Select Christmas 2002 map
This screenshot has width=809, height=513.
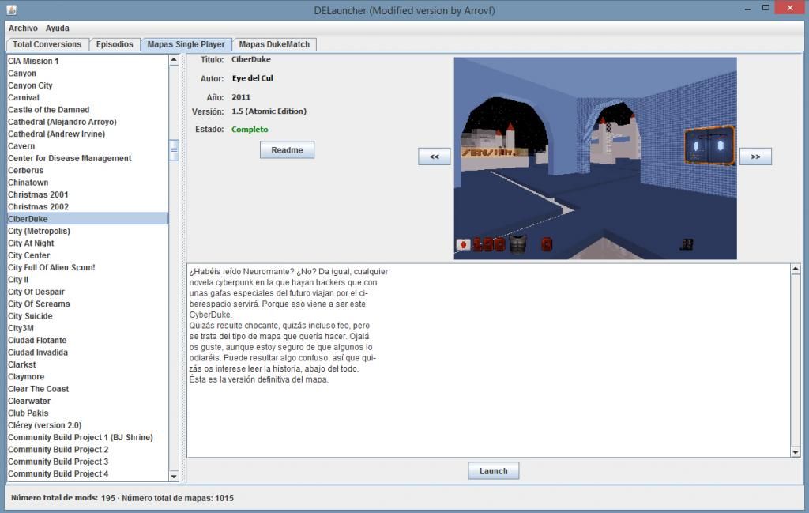(x=88, y=206)
